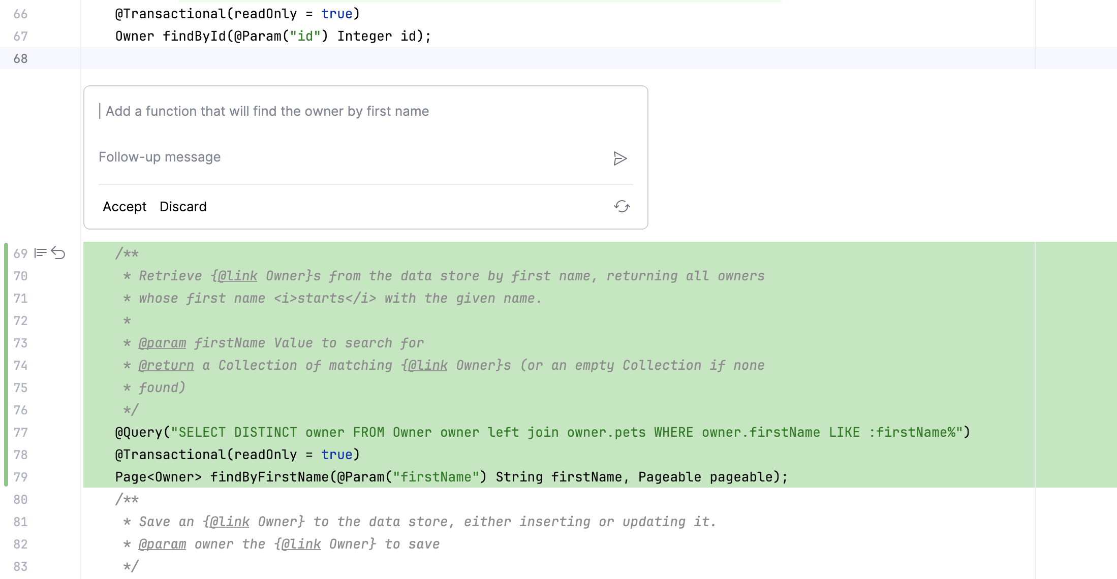Discard the generated code
Viewport: 1117px width, 579px height.
point(183,207)
